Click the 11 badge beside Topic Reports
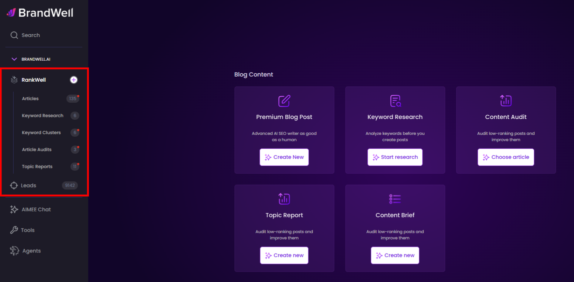The height and width of the screenshot is (282, 574). point(75,167)
